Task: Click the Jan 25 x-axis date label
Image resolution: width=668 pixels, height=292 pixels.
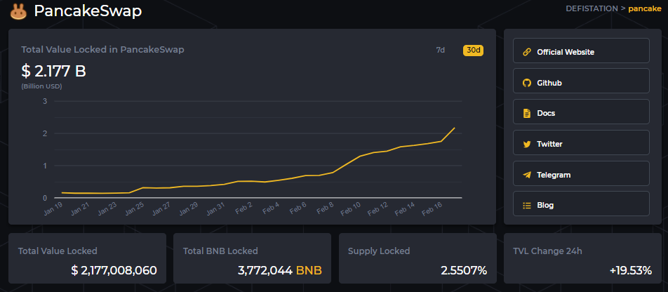Action: (135, 208)
